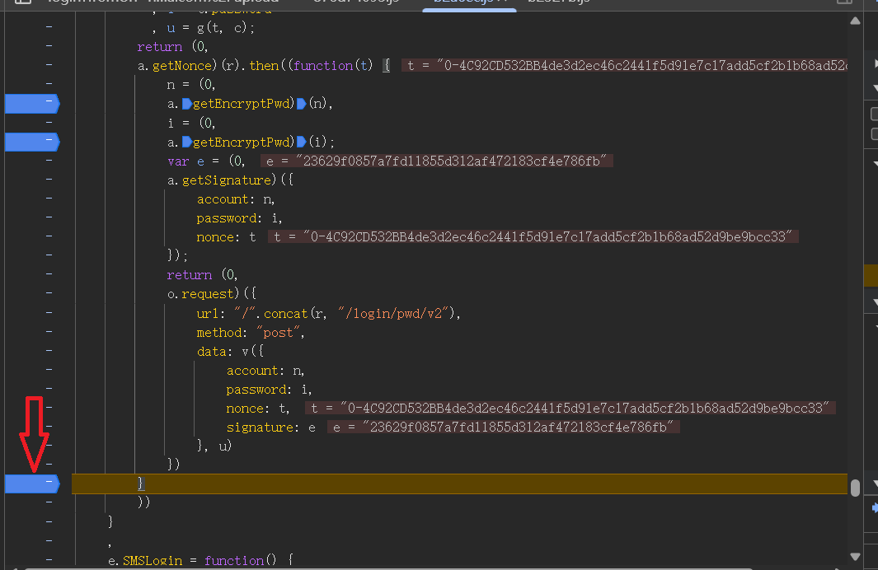Image resolution: width=878 pixels, height=570 pixels.
Task: Click the 'request' method name after 'o.'
Action: click(x=207, y=294)
